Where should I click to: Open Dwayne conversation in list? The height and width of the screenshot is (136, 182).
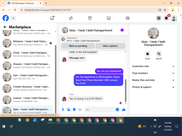(27, 66)
